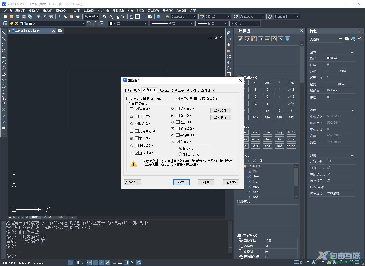Select 默认(F) radio option
Screen dimensions: 365x266
180,149
